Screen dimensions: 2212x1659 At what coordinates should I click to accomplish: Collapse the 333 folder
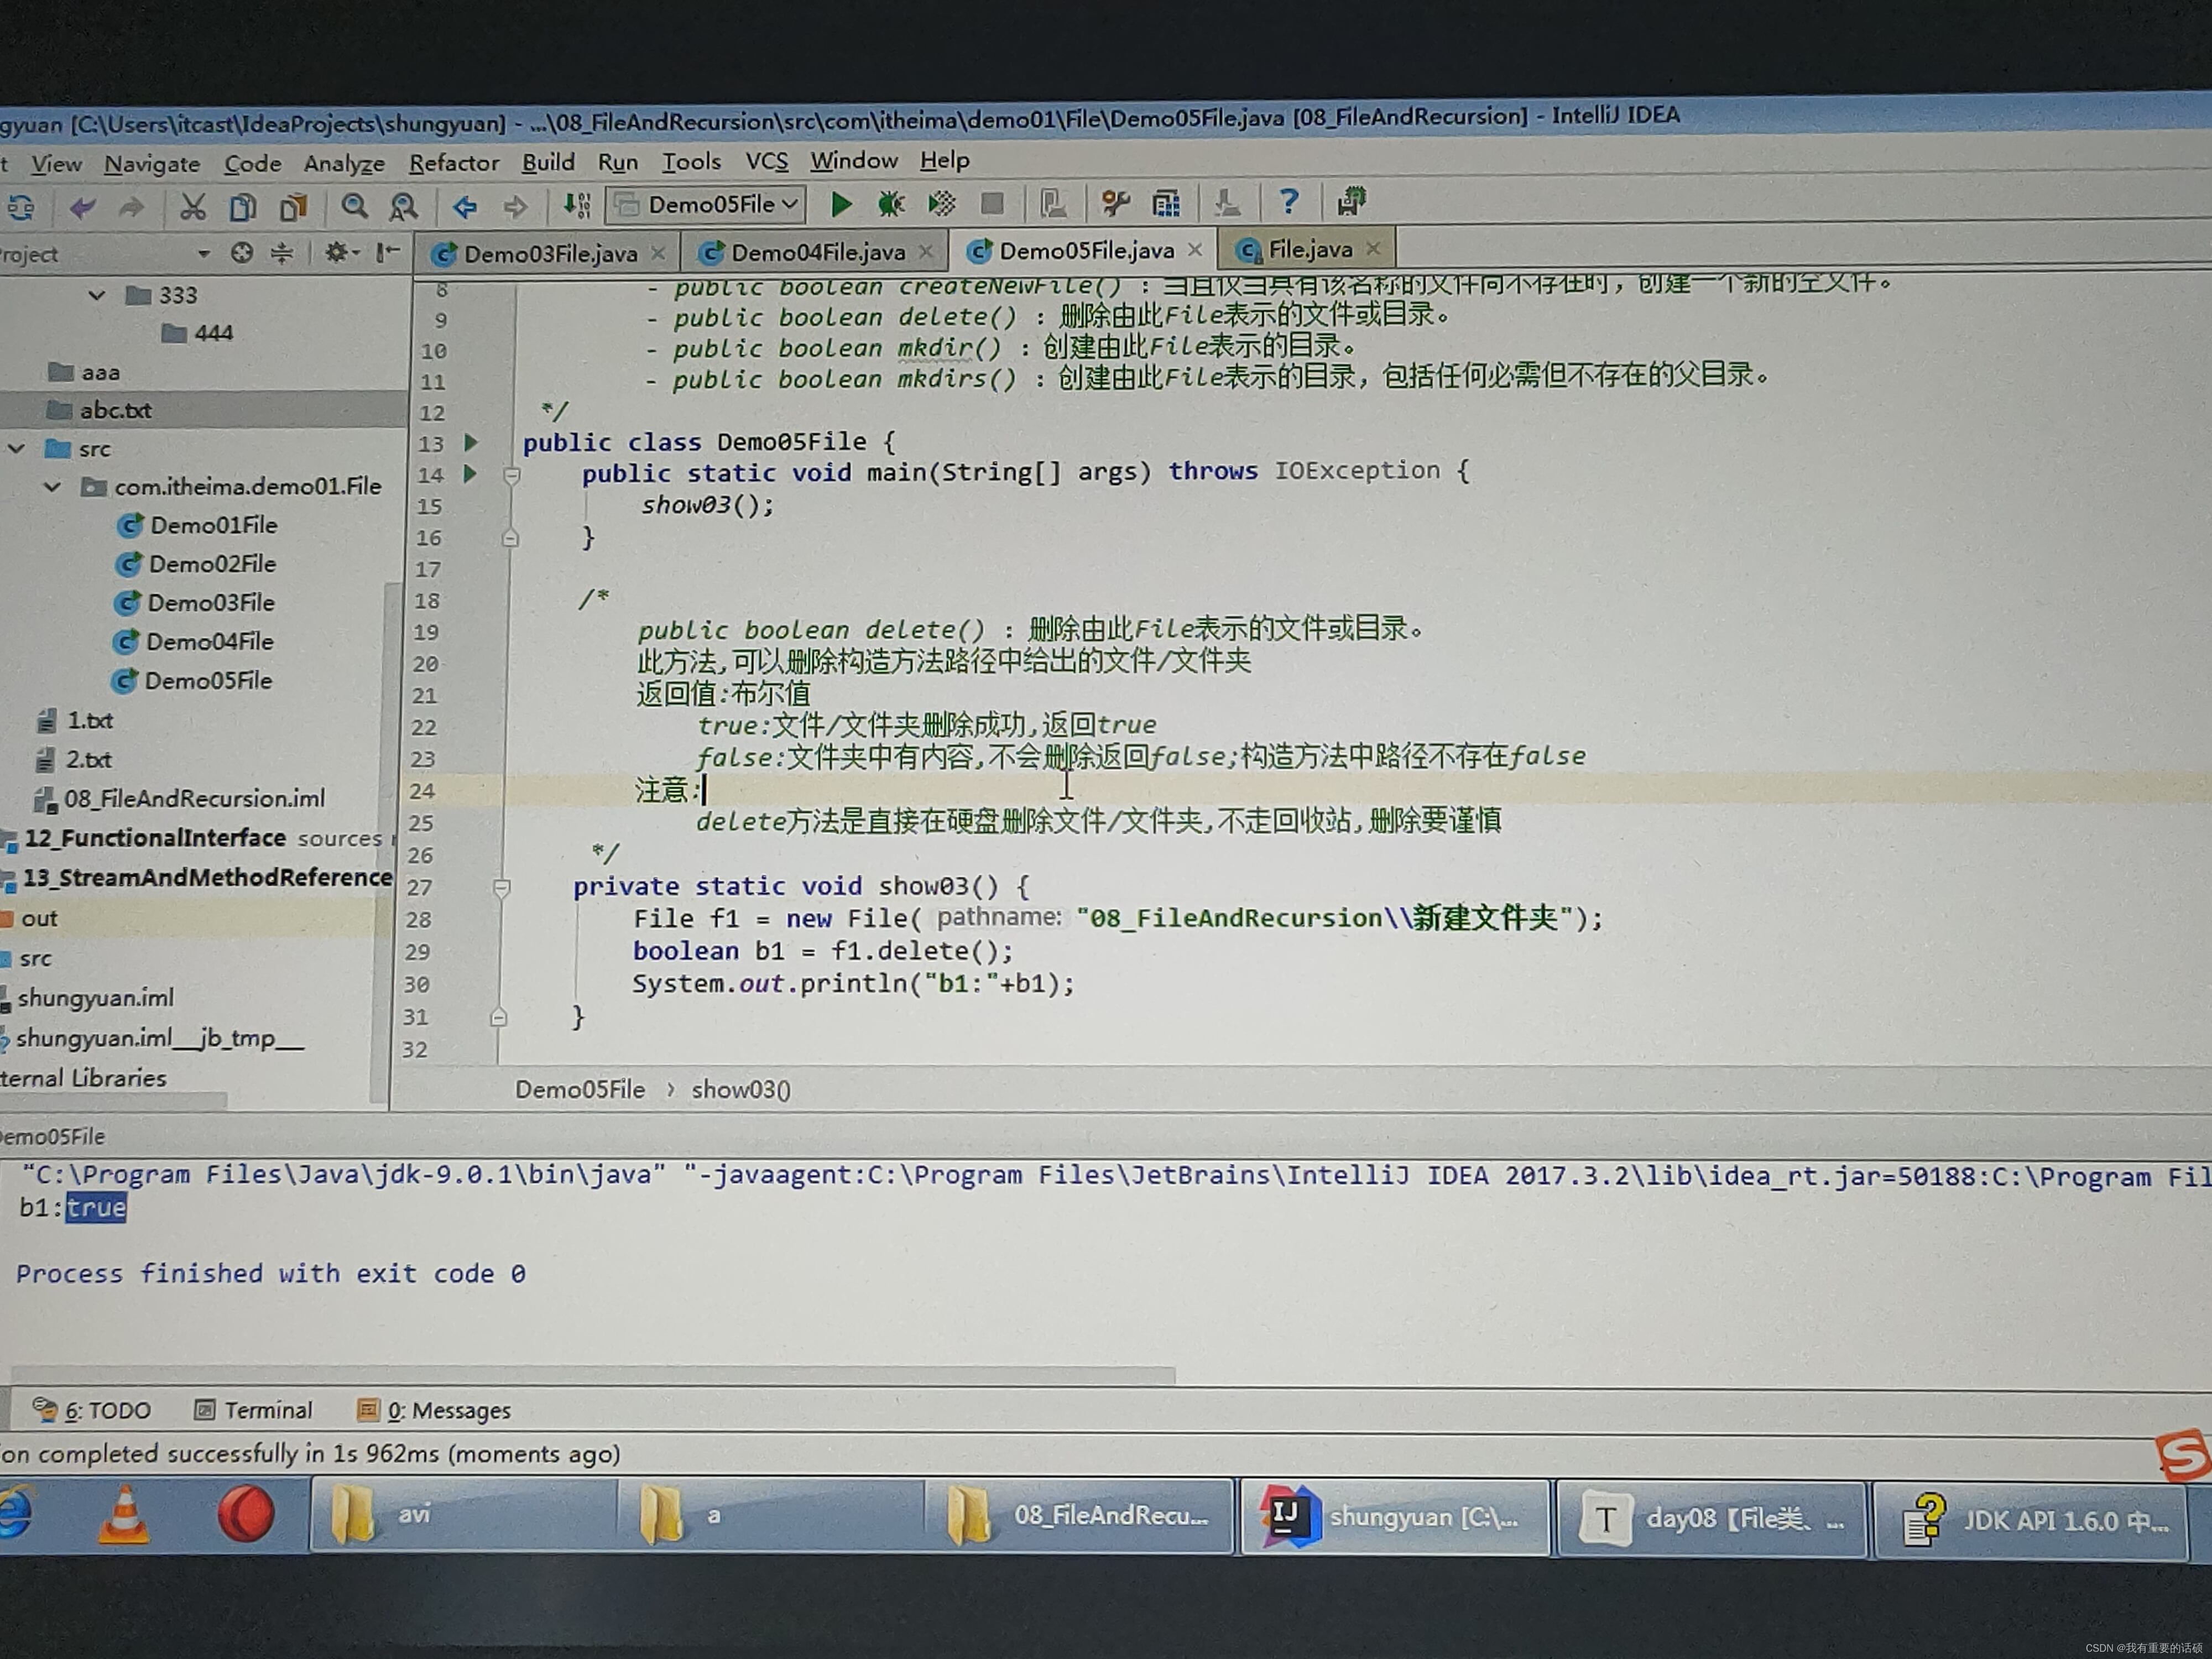pos(97,295)
